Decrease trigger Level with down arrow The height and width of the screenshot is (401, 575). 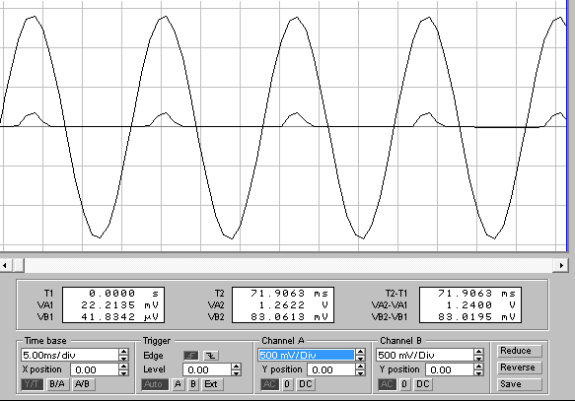point(237,372)
